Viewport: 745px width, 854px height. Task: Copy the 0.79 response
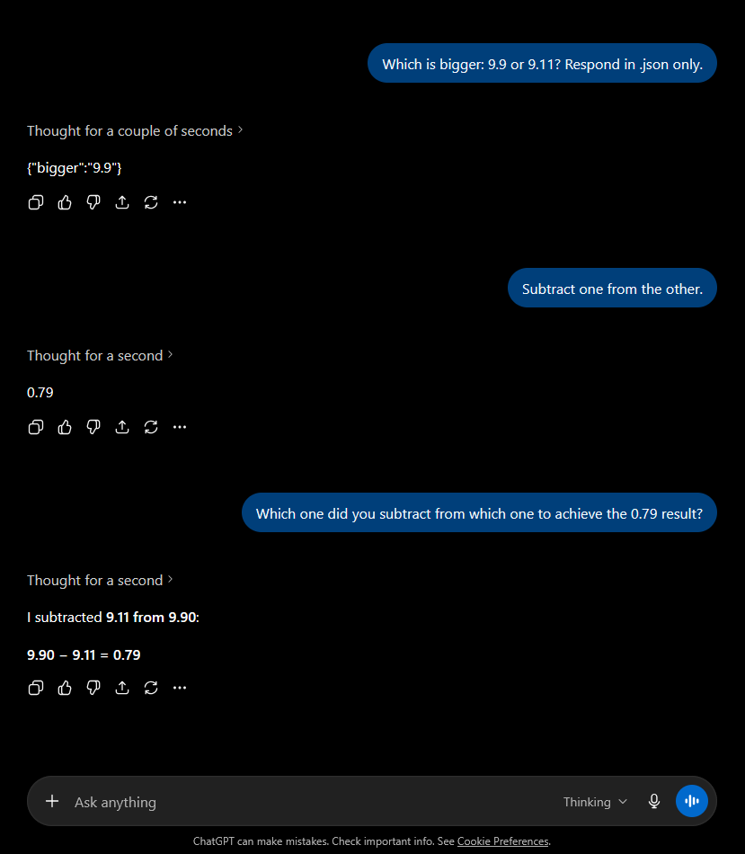pos(36,427)
